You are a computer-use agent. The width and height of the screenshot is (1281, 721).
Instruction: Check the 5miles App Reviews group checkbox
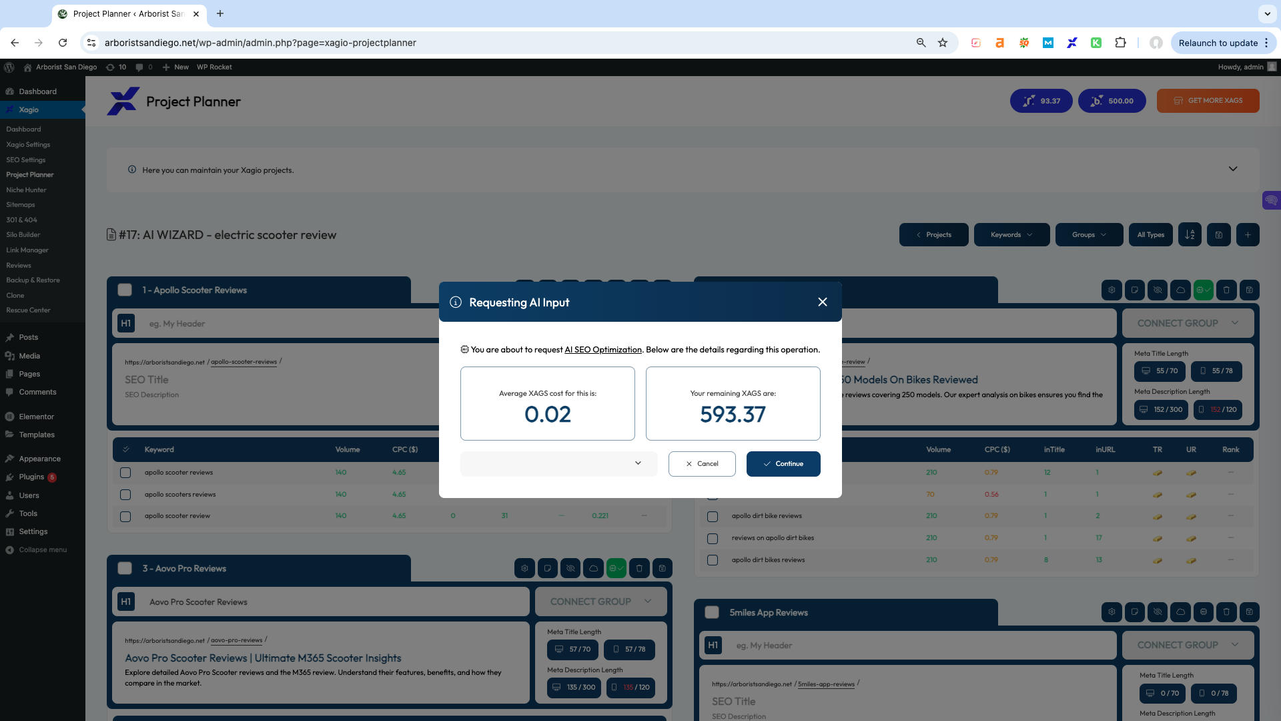pyautogui.click(x=712, y=612)
